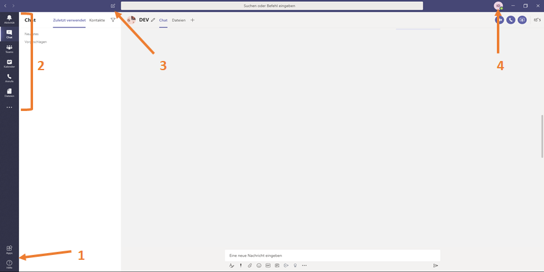Viewport: 544px width, 272px height.
Task: Edit DEV chat name with pencil icon
Action: point(153,20)
